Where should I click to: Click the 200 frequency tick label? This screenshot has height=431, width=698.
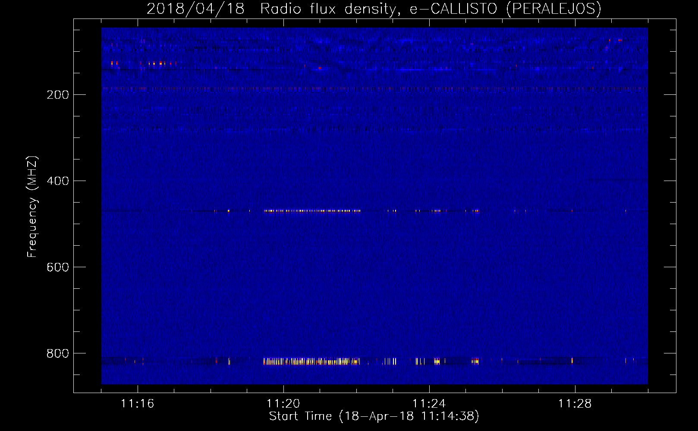point(58,95)
